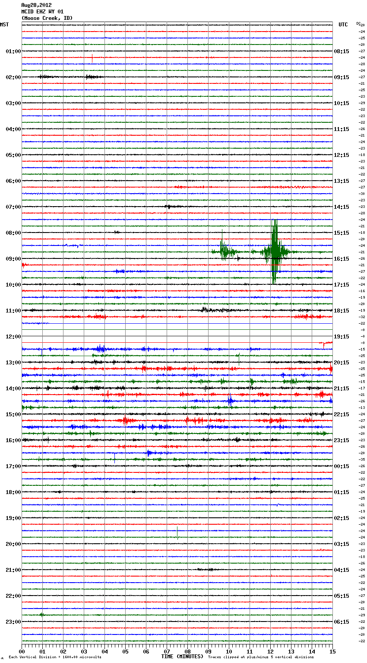
Task: Select the 22:00 MST time label
Action: pyautogui.click(x=13, y=596)
